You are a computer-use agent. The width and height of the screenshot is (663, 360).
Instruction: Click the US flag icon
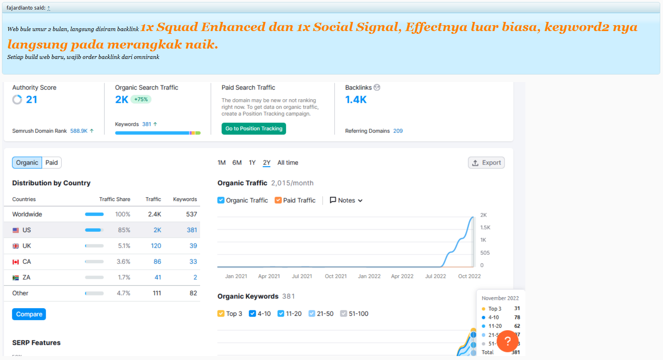pyautogui.click(x=16, y=230)
